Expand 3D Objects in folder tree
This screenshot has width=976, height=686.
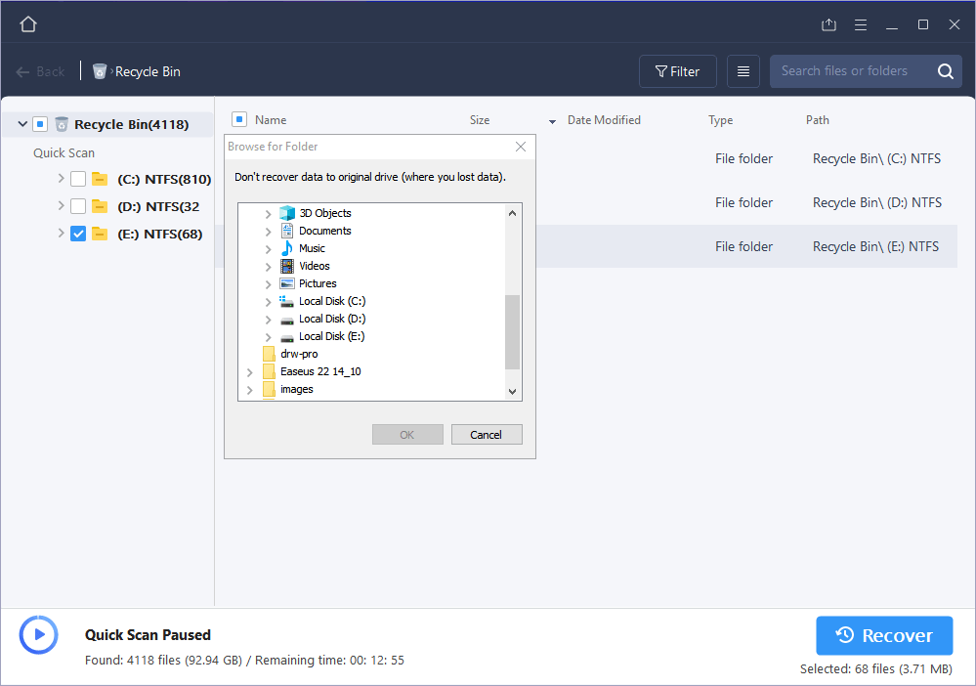(x=269, y=214)
